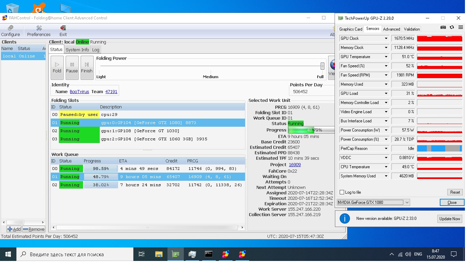Select the work queue row with PRCG 11742
Image resolution: width=467 pixels, height=263 pixels.
[148, 185]
